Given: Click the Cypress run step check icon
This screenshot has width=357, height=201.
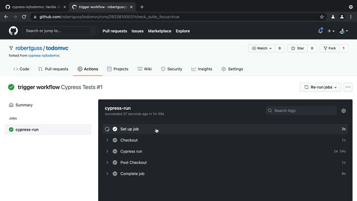Looking at the screenshot, I should click(x=115, y=151).
